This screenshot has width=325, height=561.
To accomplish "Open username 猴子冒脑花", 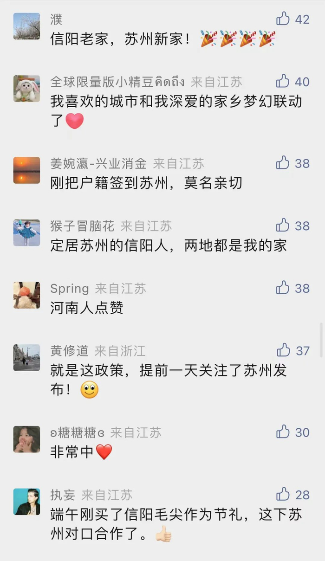I will [82, 226].
